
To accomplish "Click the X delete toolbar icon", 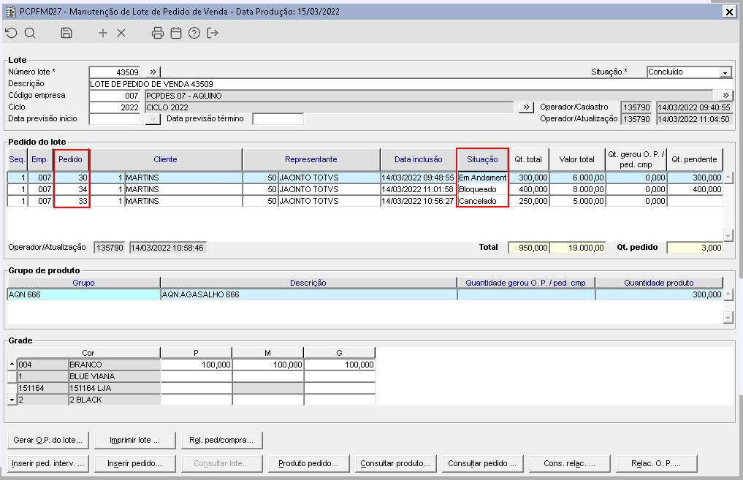I will [x=121, y=33].
